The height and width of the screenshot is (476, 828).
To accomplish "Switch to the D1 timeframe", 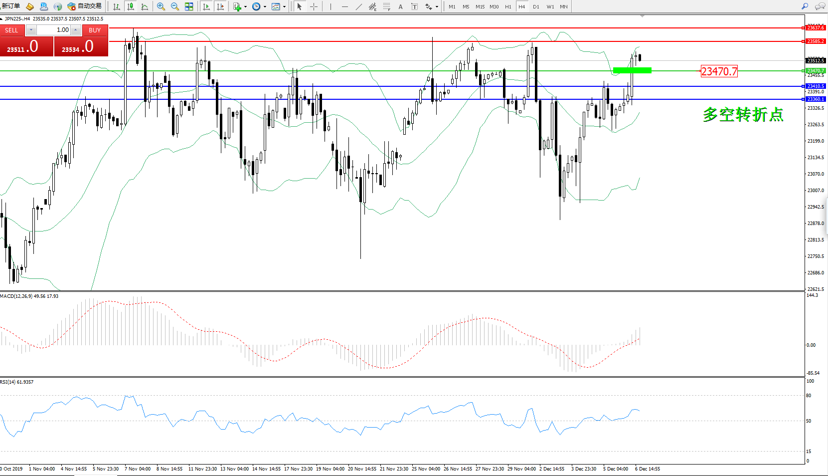I will [x=536, y=6].
